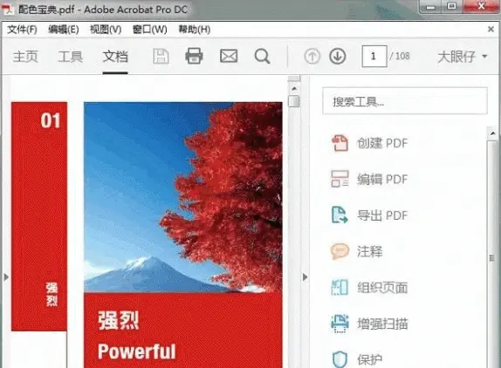This screenshot has width=501, height=368.
Task: Open the 视图(V) menu
Action: (x=106, y=30)
